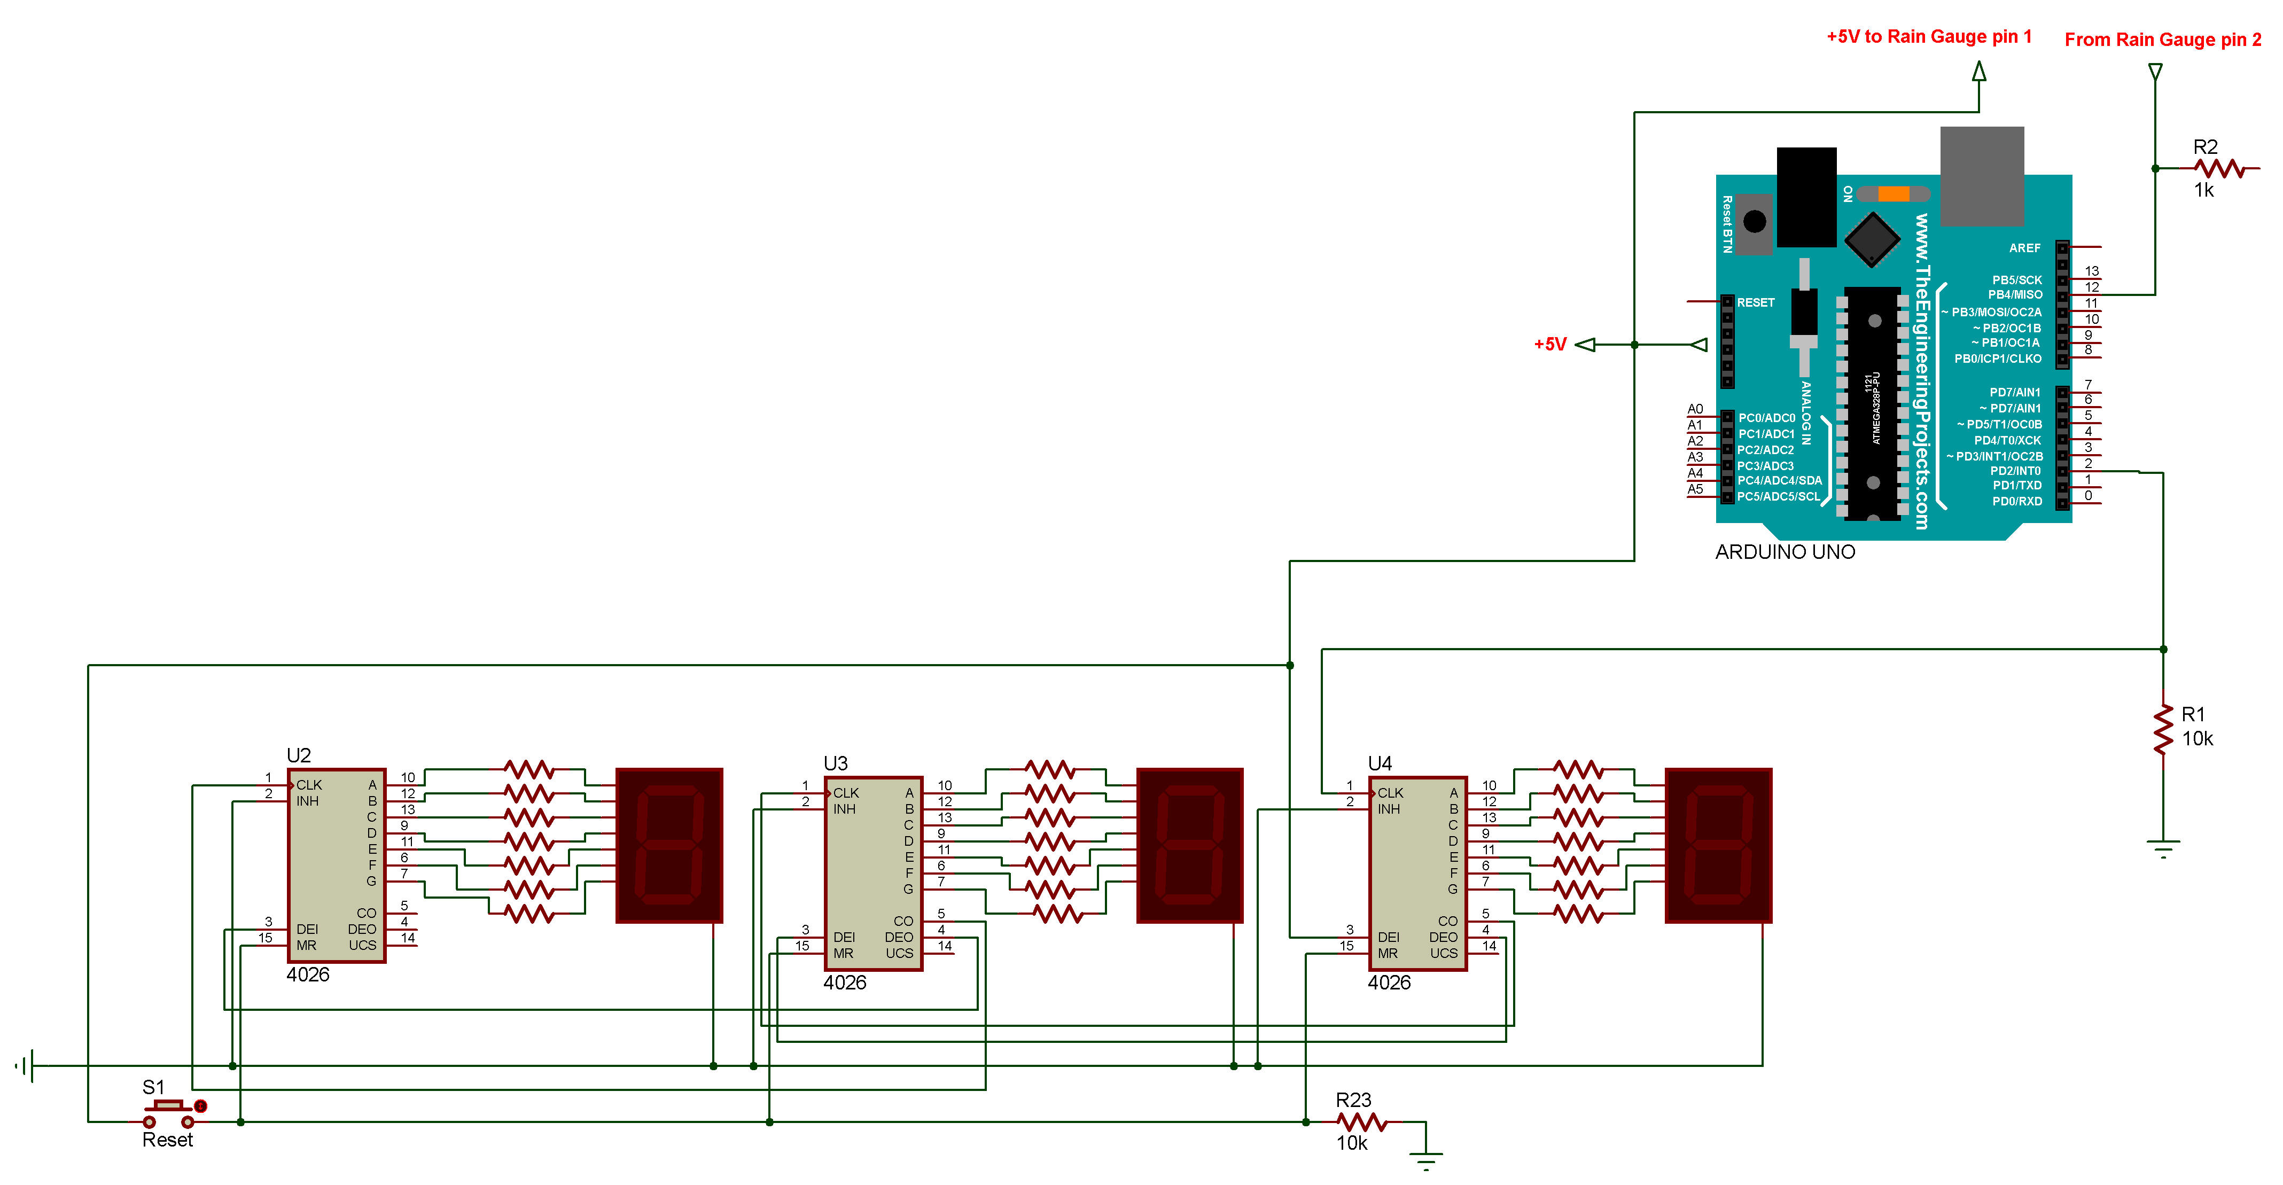2283x1185 pixels.
Task: Click the CO pin label on U3
Action: [903, 922]
